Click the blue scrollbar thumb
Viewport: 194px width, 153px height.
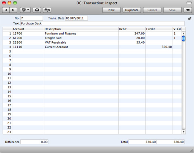183,38
